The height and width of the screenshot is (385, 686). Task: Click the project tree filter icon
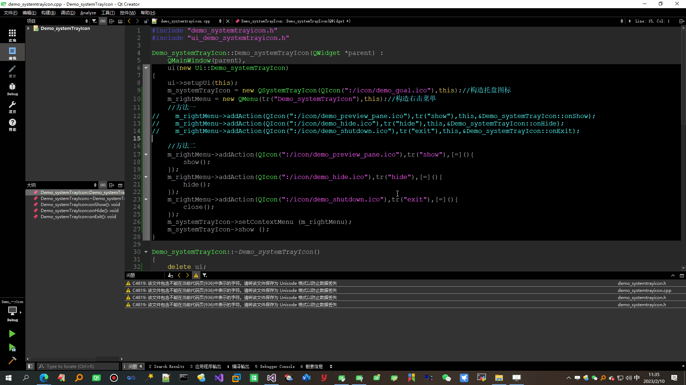(x=94, y=21)
